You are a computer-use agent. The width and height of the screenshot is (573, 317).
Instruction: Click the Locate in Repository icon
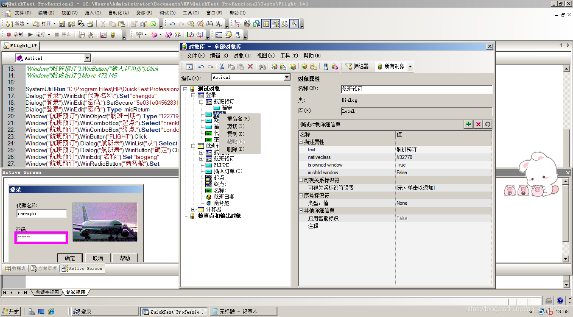(314, 67)
